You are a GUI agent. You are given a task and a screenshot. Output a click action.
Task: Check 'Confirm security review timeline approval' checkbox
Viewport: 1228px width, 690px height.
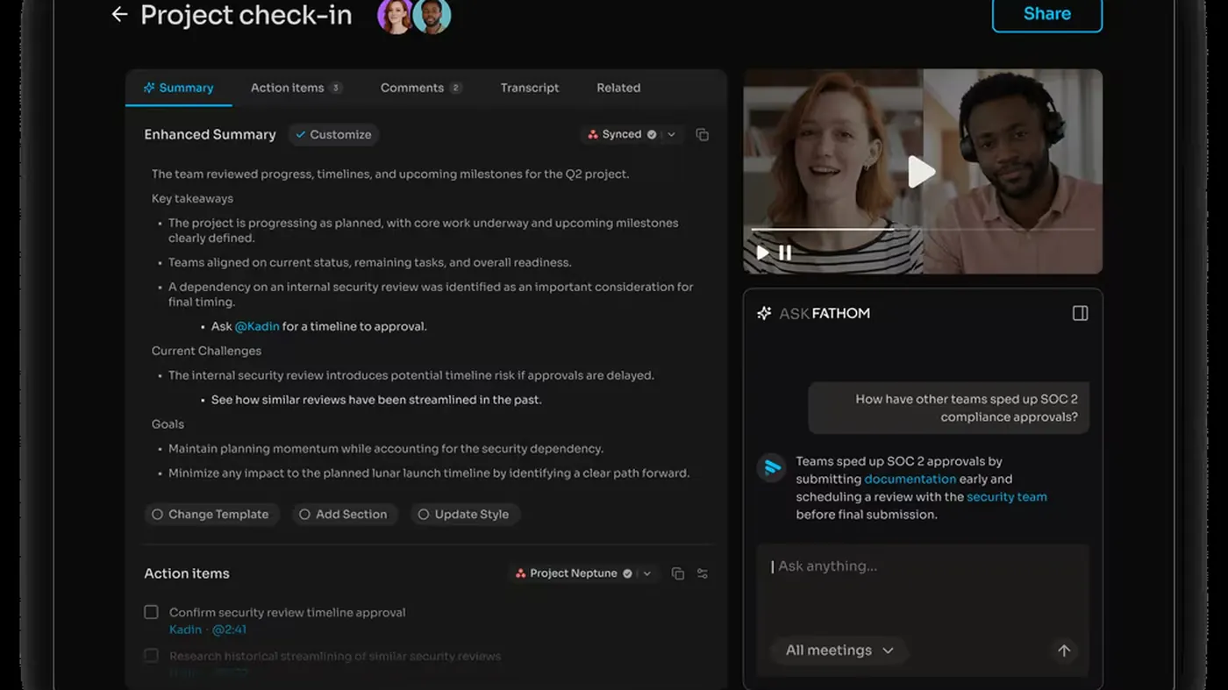(151, 612)
